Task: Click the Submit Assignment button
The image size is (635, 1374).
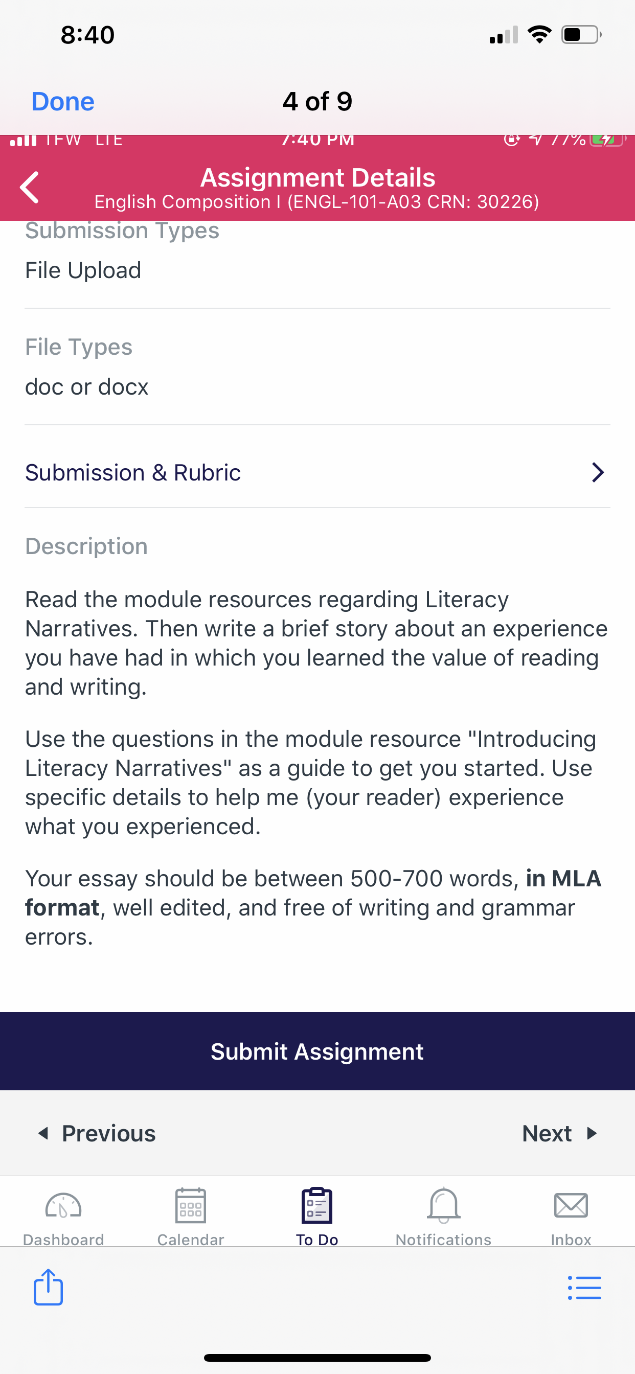Action: click(x=318, y=1051)
